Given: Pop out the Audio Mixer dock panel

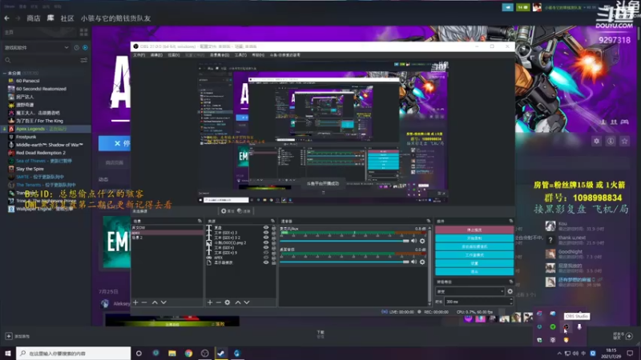Looking at the screenshot, I should [x=428, y=221].
